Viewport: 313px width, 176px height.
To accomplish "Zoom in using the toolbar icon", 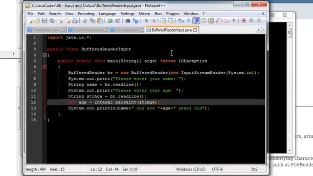I will click(146, 21).
